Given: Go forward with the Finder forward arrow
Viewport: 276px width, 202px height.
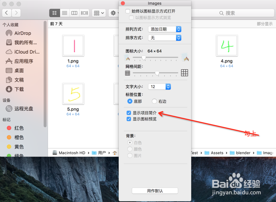Looking at the screenshot, I should (16, 13).
